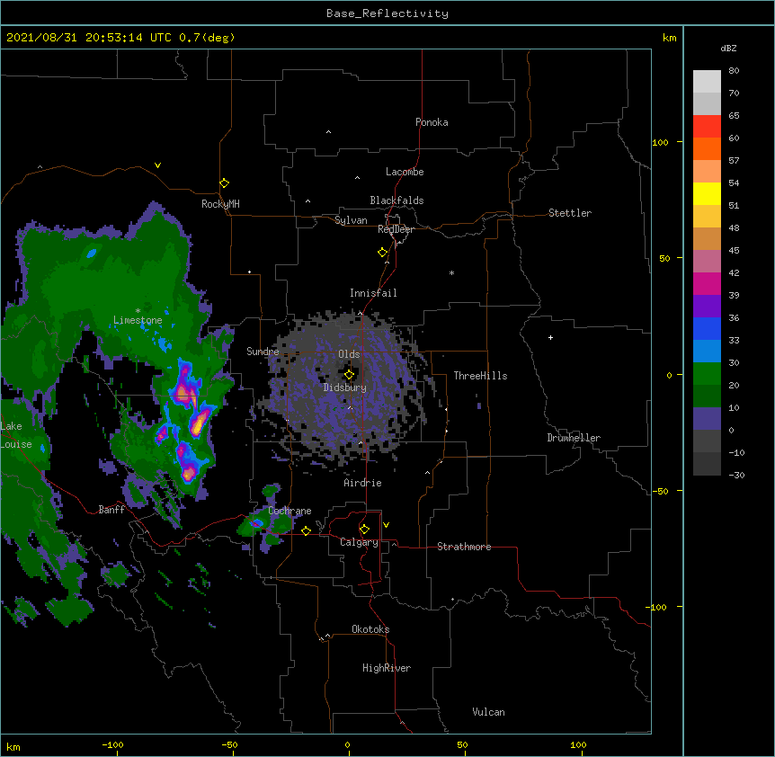Viewport: 775px width, 757px height.
Task: Click the ThreeHills label
Action: [480, 376]
